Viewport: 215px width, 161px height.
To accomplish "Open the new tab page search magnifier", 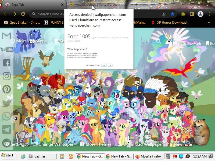I will point(158,41).
